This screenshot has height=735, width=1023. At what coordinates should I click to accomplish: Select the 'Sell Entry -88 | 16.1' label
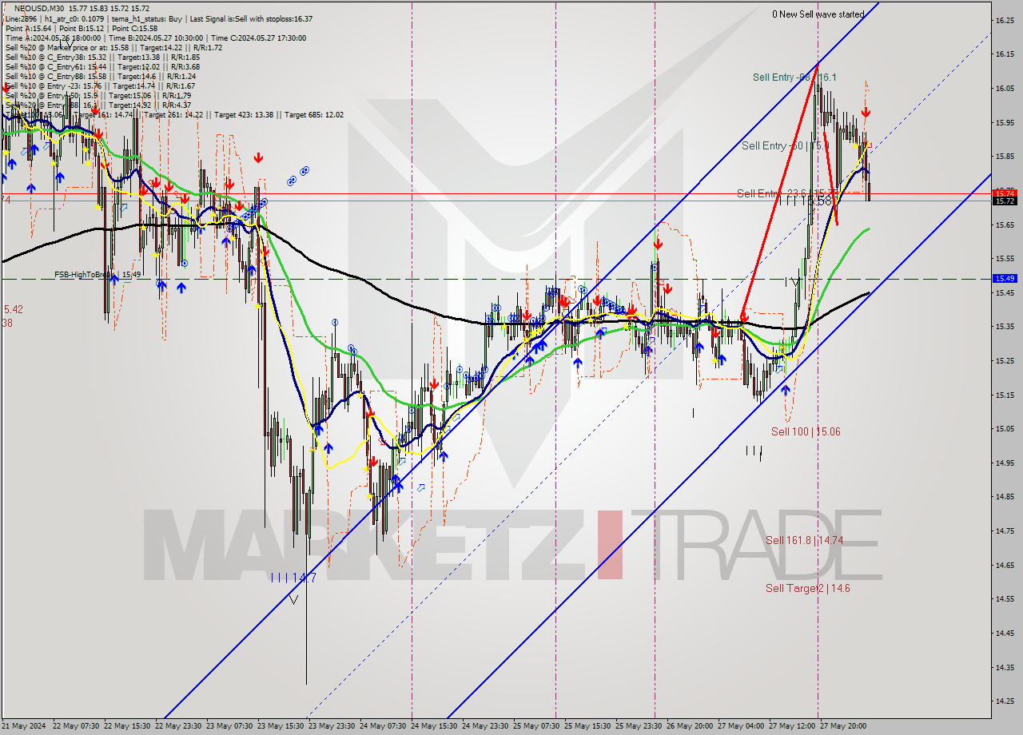pyautogui.click(x=794, y=77)
